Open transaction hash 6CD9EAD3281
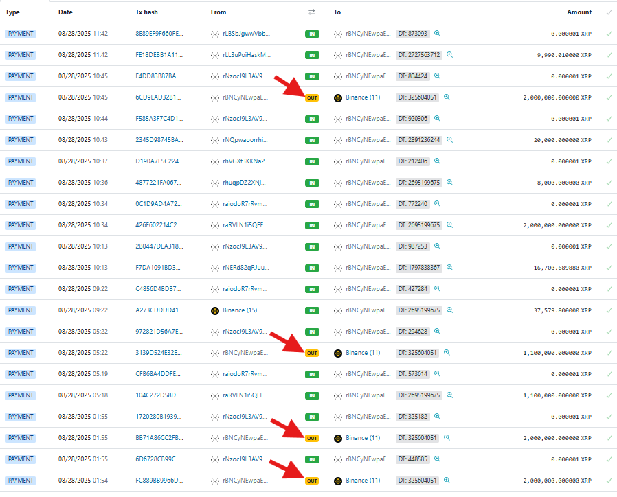Viewport: 617px width, 497px height. (158, 97)
